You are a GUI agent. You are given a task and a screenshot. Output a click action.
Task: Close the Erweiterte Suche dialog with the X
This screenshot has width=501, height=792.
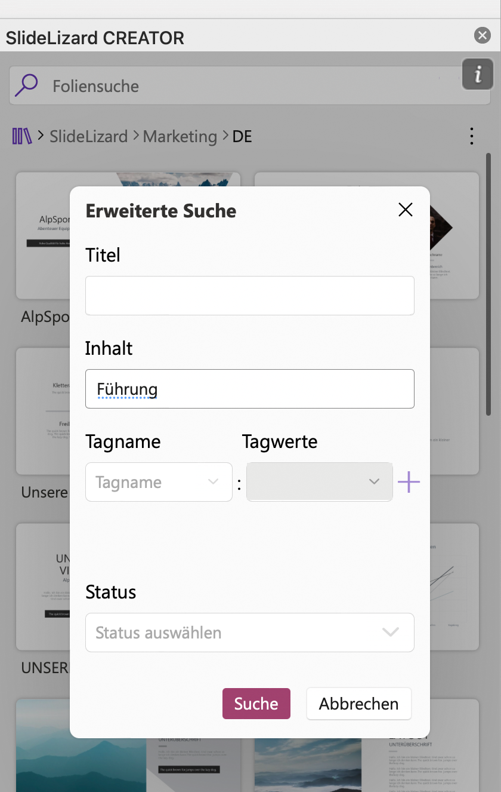tap(405, 210)
